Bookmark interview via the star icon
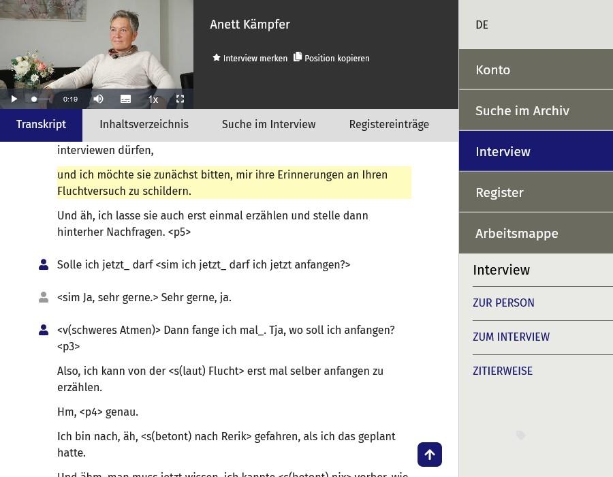This screenshot has width=613, height=477. tap(217, 58)
